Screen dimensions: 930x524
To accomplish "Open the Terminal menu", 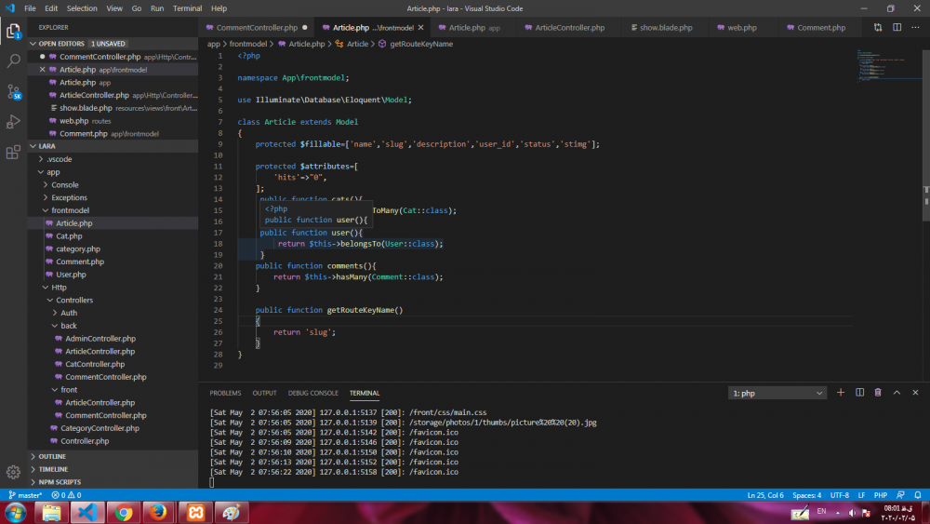I will coord(187,8).
